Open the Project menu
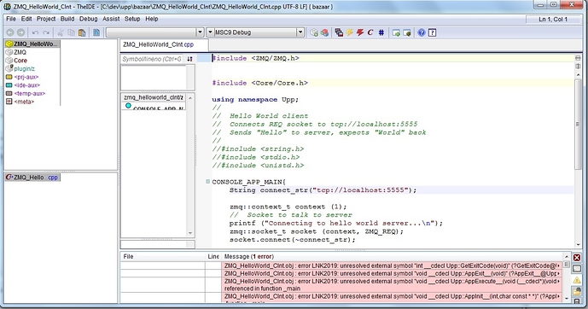Image resolution: width=588 pixels, height=309 pixels. [x=46, y=19]
